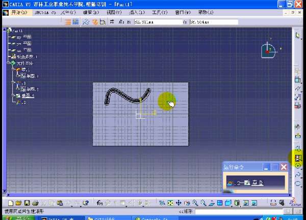The height and width of the screenshot is (220, 306).
Task: Select the Circle tool on right toolbar
Action: [x=298, y=166]
